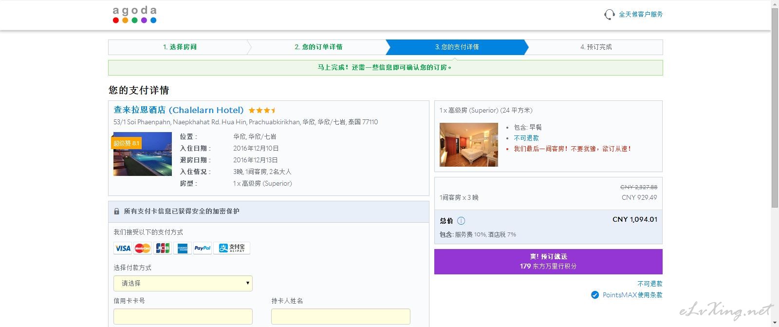This screenshot has width=779, height=327.
Task: Go to step 2 您的订单详情
Action: [x=318, y=47]
